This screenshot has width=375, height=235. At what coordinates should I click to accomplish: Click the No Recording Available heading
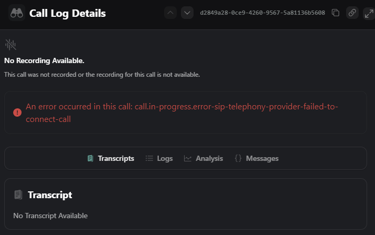pos(44,61)
